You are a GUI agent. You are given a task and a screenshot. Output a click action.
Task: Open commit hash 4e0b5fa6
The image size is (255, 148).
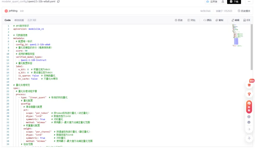click(205, 11)
